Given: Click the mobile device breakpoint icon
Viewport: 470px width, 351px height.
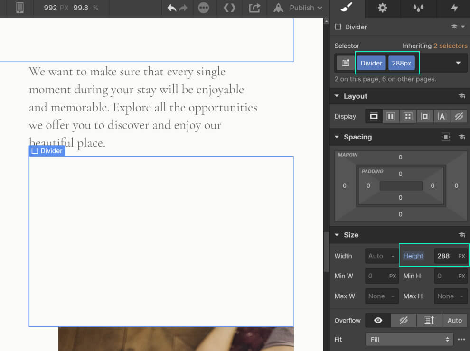Looking at the screenshot, I should (x=20, y=8).
